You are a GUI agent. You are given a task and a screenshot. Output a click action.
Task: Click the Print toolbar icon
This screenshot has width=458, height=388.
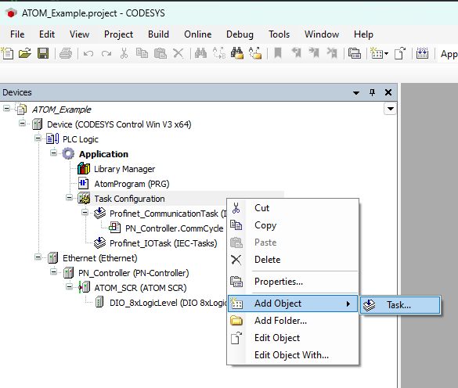tap(66, 54)
